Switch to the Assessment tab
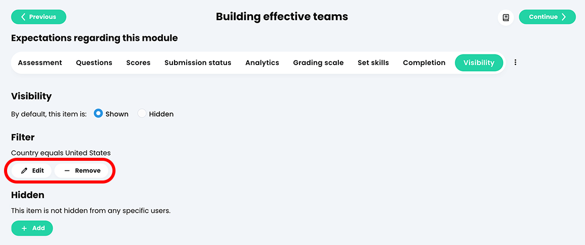Image resolution: width=585 pixels, height=245 pixels. pos(40,63)
